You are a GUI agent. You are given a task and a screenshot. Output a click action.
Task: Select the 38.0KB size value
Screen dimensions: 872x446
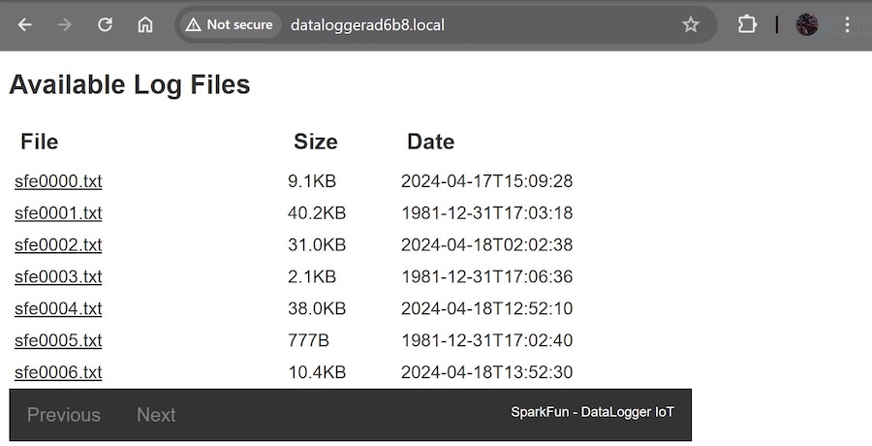[x=317, y=308]
